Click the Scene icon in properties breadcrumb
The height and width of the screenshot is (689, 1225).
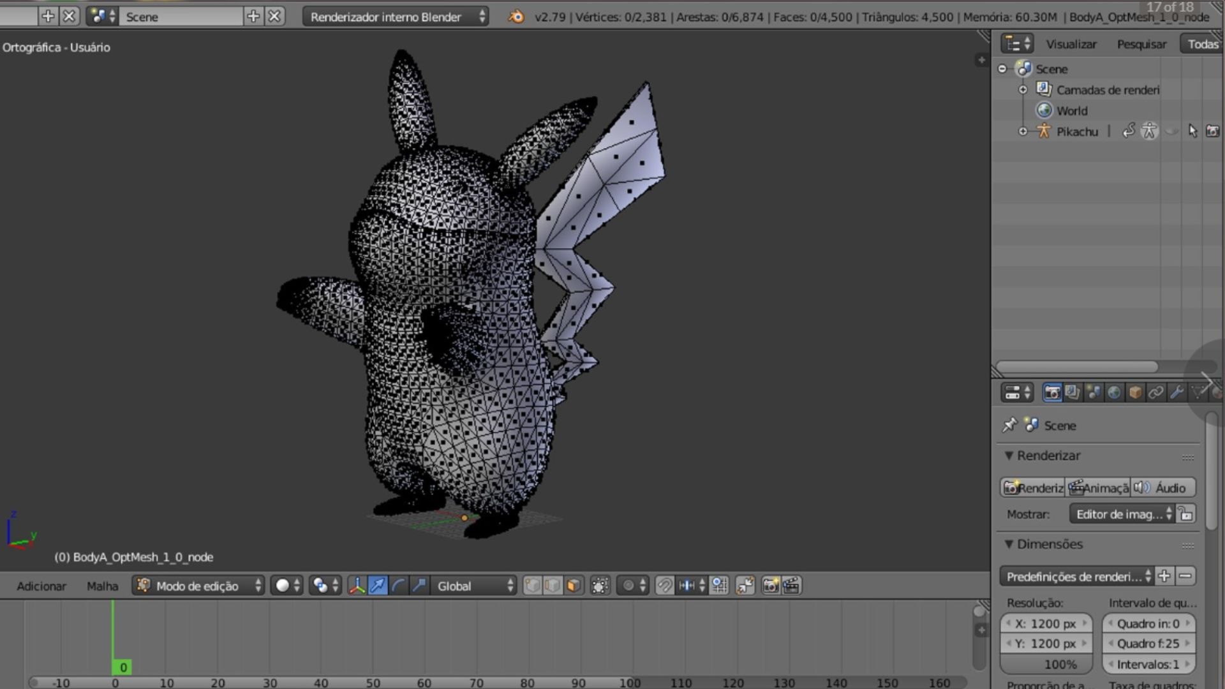pyautogui.click(x=1031, y=425)
